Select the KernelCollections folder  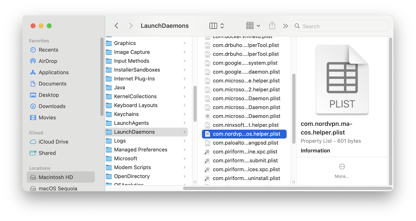pyautogui.click(x=147, y=96)
